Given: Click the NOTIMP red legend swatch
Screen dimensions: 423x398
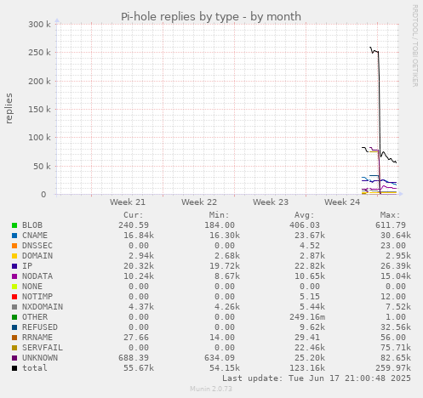Looking at the screenshot, I should click(14, 297).
